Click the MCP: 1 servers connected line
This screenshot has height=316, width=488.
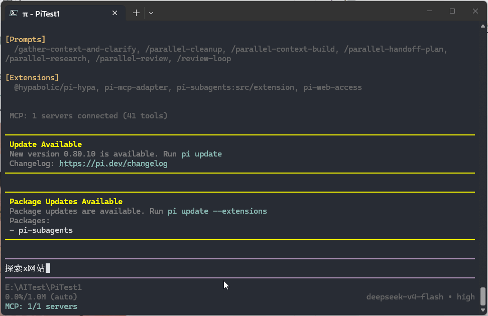[x=89, y=116]
